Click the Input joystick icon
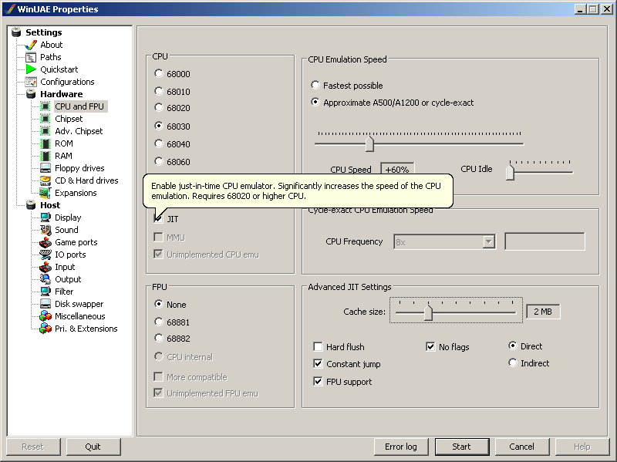The image size is (617, 462). point(46,267)
